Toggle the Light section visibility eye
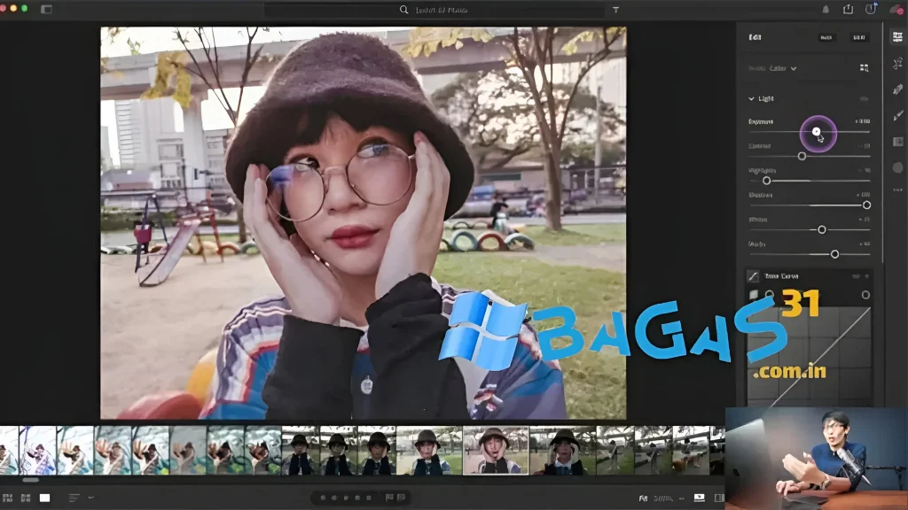The width and height of the screenshot is (908, 510). point(864,99)
